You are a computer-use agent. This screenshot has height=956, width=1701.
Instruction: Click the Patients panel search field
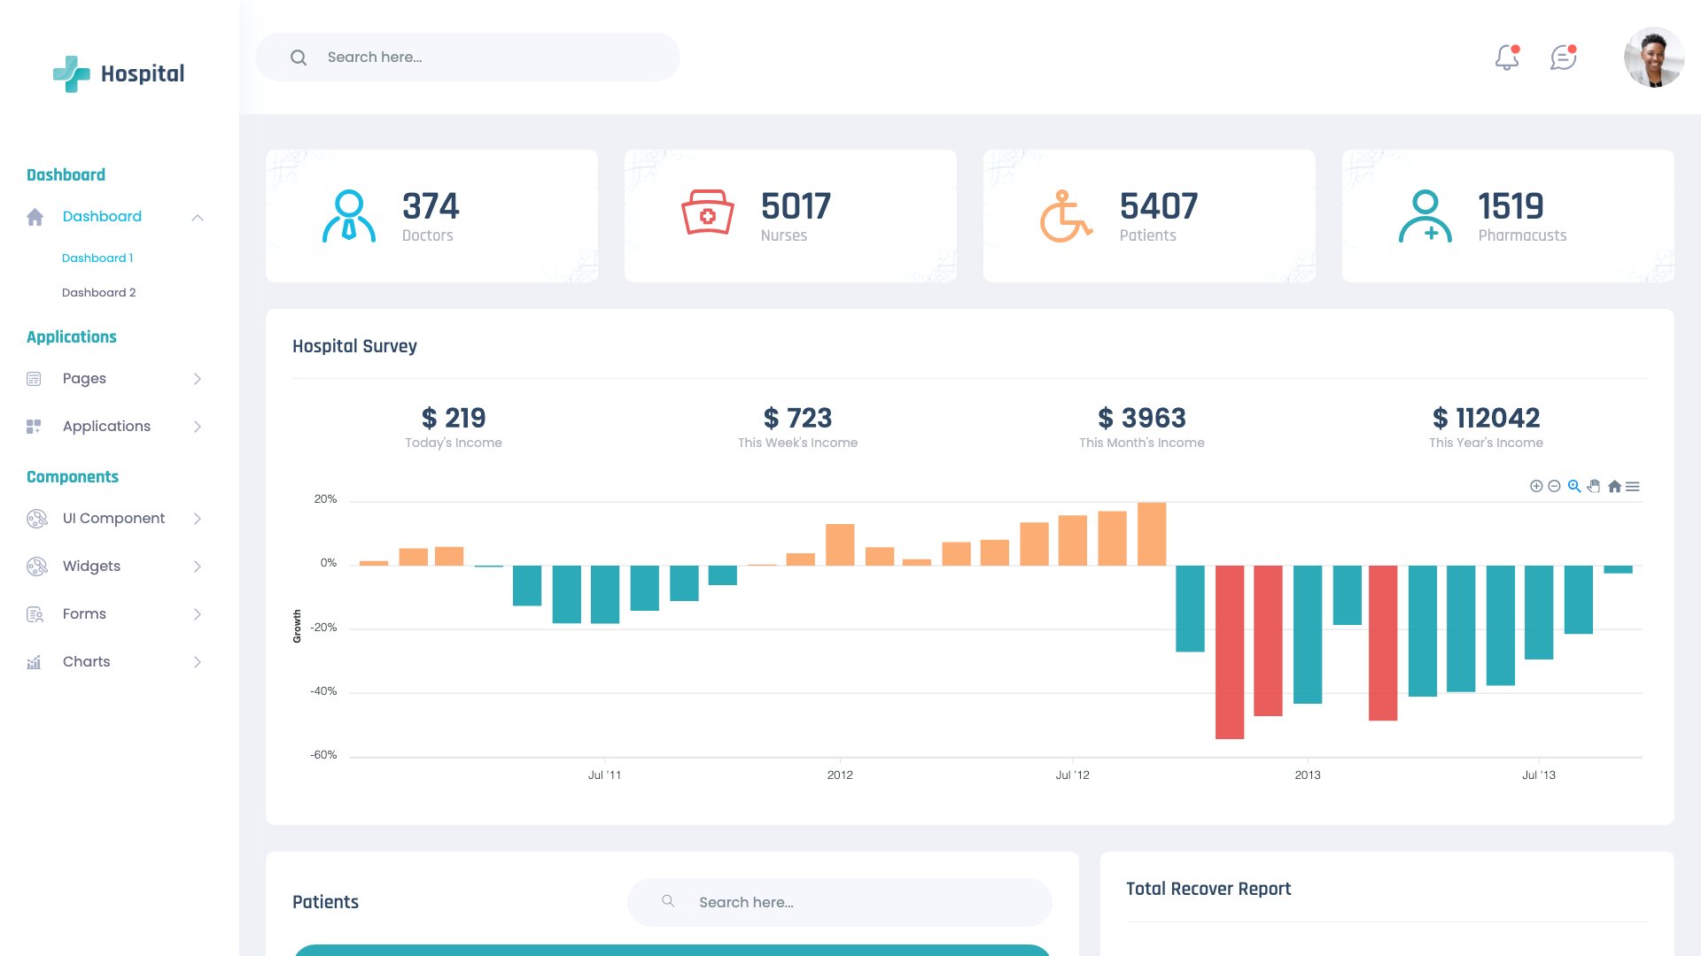click(x=838, y=901)
